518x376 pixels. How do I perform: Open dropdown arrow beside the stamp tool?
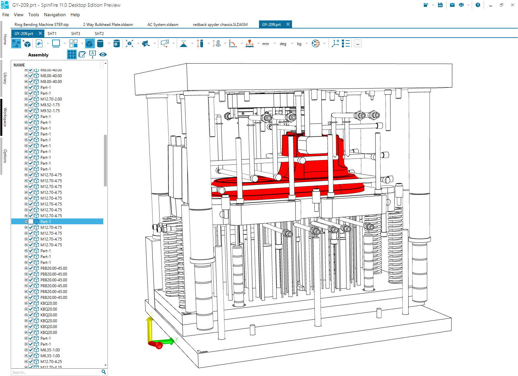[x=258, y=44]
